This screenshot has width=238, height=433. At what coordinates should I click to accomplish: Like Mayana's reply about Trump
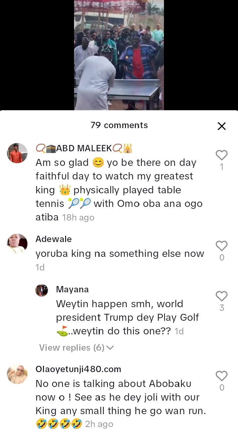point(221,296)
